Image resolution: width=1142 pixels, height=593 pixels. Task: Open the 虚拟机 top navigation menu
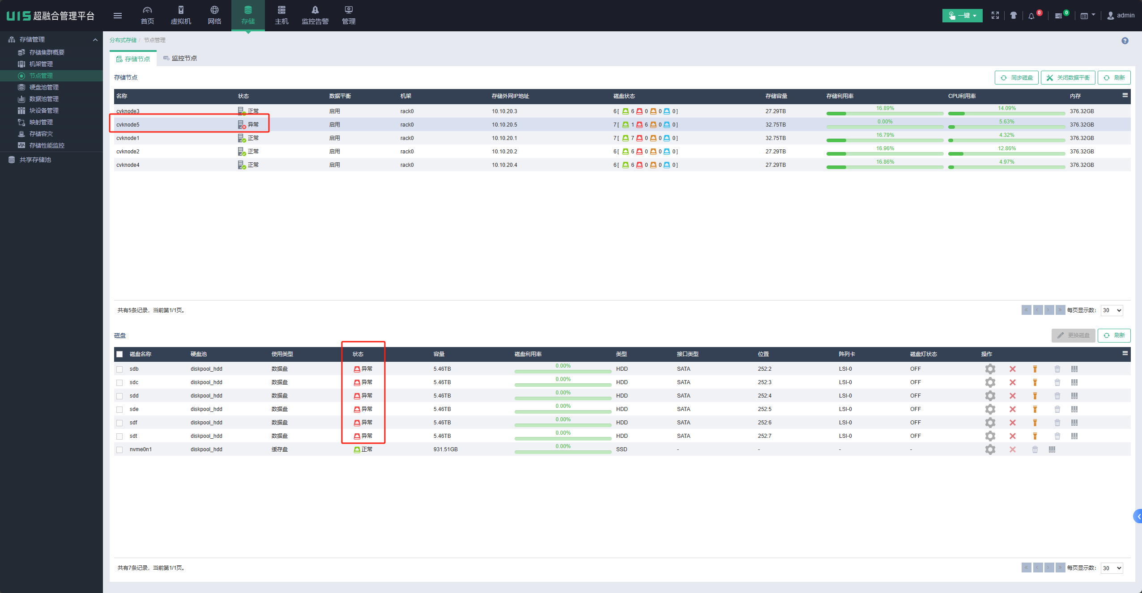(181, 16)
